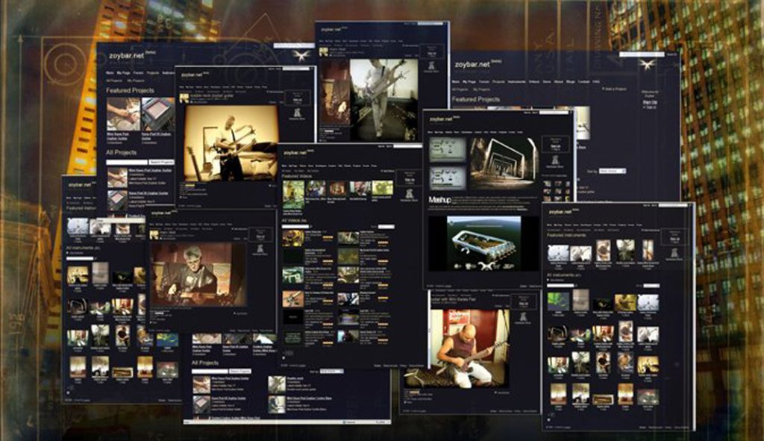The height and width of the screenshot is (441, 764).
Task: Open the 3D guitar frame render image
Action: coord(482,243)
